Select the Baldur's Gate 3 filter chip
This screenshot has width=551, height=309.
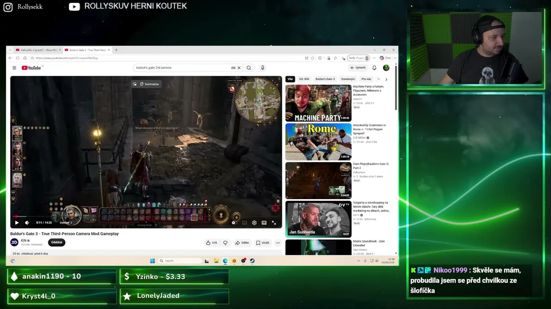click(325, 79)
